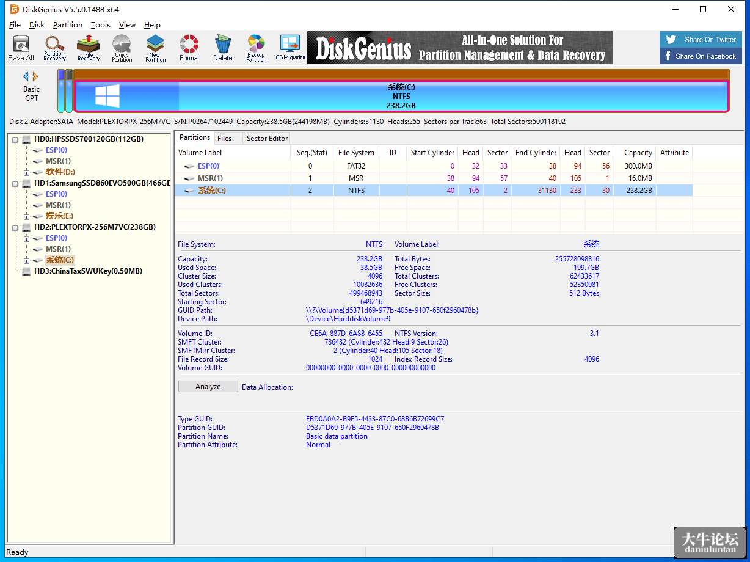The width and height of the screenshot is (750, 562).
Task: Click the Type GUID value
Action: 375,419
